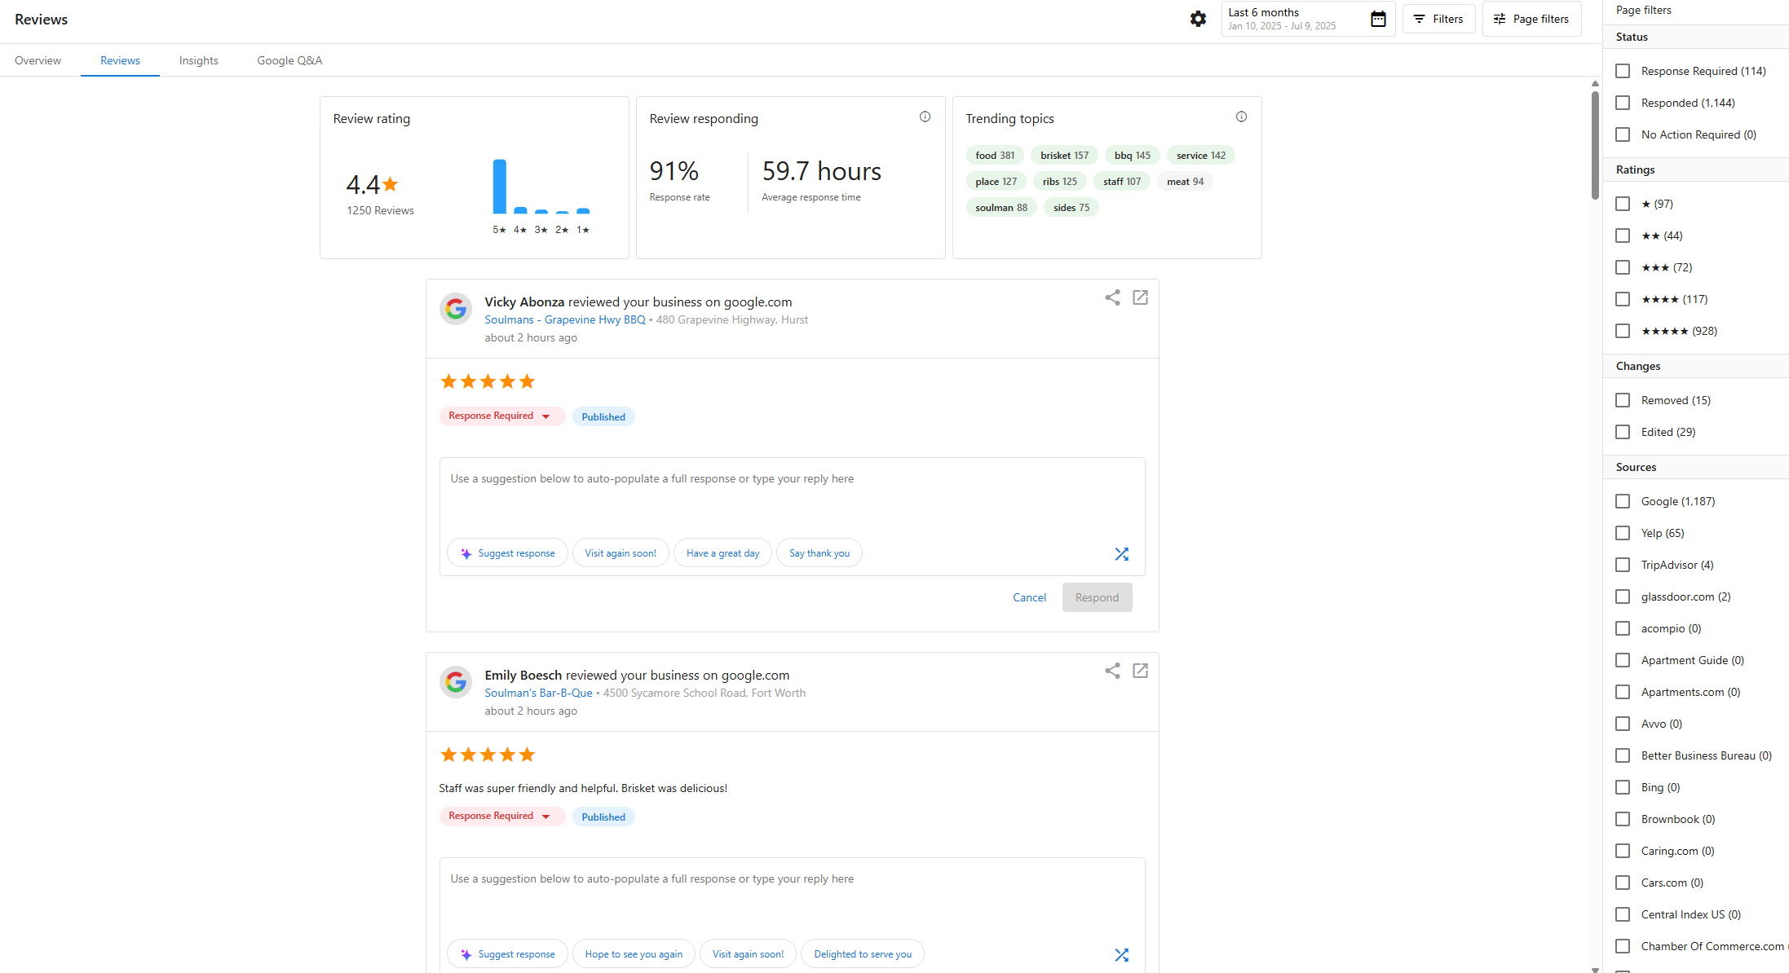Cancel the reply to Vicky Abonza
This screenshot has width=1789, height=973.
click(x=1029, y=597)
